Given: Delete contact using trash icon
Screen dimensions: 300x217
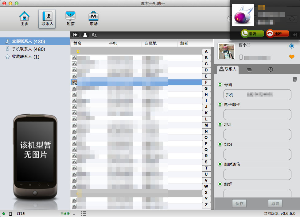Looking at the screenshot, I should tap(295, 79).
